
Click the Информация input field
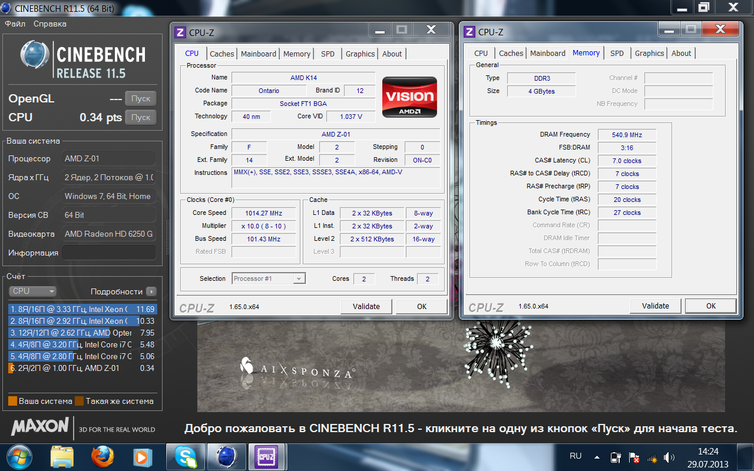coord(109,253)
